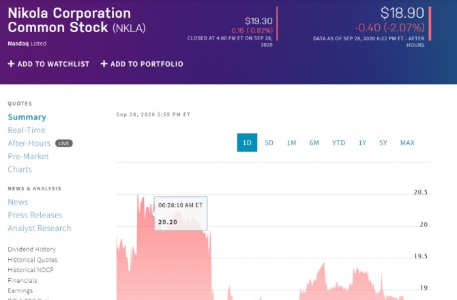Viewport: 457px width, 300px height.
Task: Open the Real-Time quotes page
Action: pyautogui.click(x=27, y=130)
